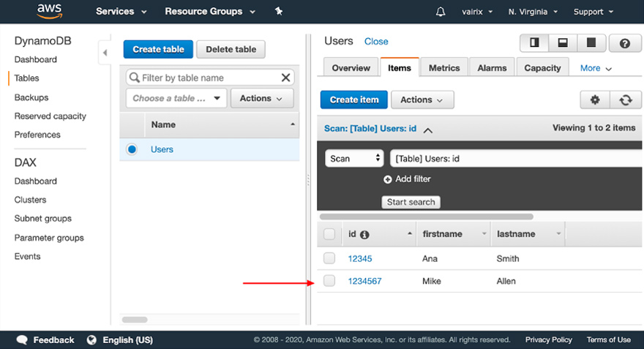Open items settings gear icon
This screenshot has height=349, width=644.
coord(595,100)
